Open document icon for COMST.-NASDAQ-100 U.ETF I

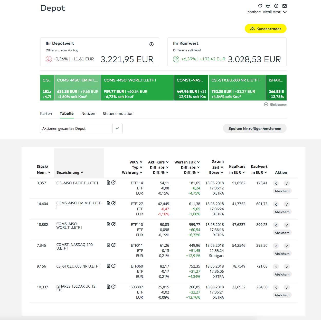point(108,245)
